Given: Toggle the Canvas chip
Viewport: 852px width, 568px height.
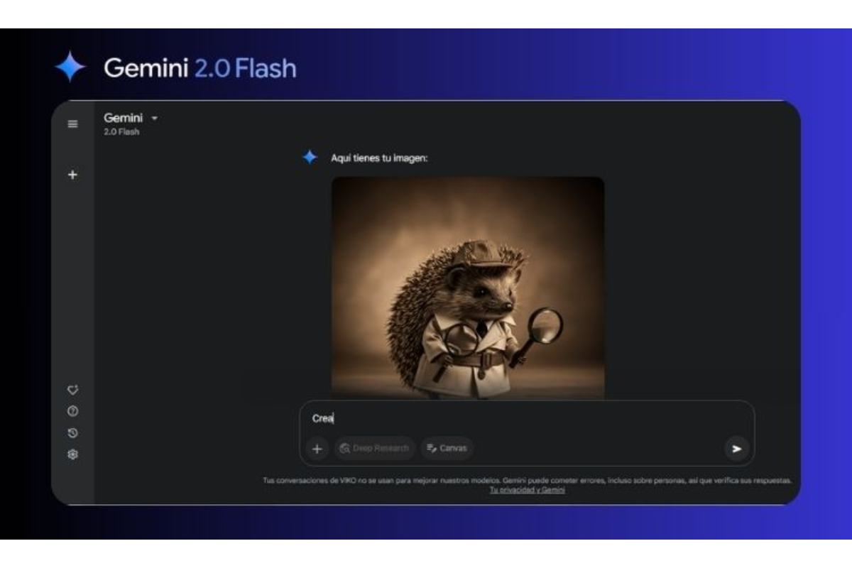Looking at the screenshot, I should pos(447,449).
